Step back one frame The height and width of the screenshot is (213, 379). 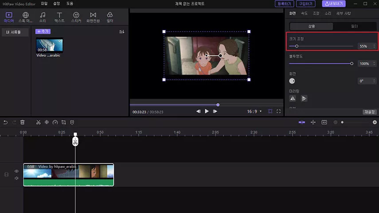[x=198, y=111]
